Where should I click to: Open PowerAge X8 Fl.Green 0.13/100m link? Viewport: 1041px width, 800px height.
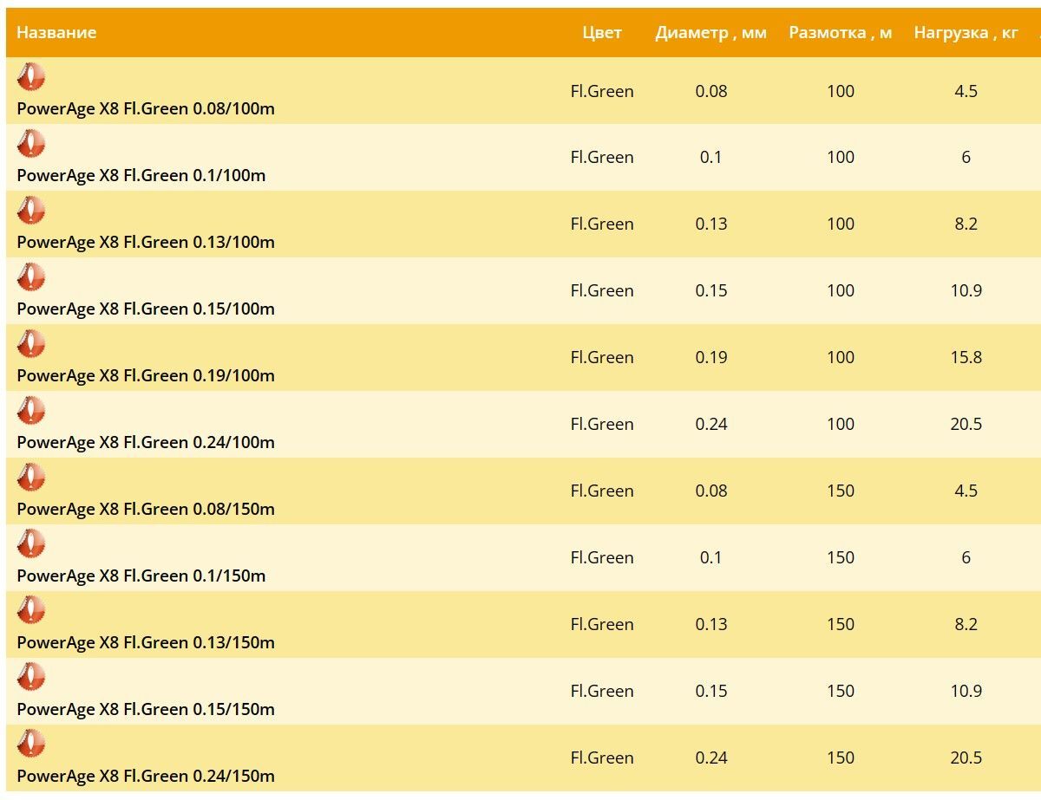pyautogui.click(x=146, y=243)
